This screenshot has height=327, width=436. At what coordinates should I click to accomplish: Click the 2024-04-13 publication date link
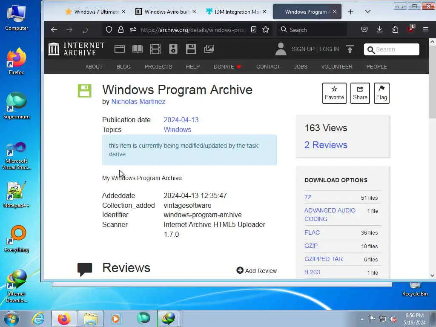click(x=181, y=120)
